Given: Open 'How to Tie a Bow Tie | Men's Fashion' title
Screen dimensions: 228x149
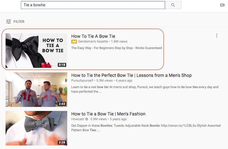Looking at the screenshot, I should coord(108,114).
